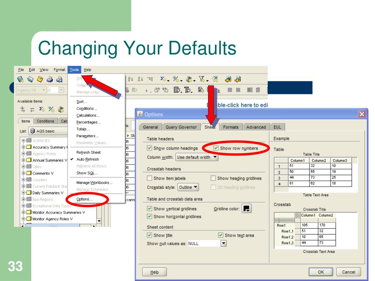Click the OK button
The width and height of the screenshot is (375, 281).
[321, 272]
